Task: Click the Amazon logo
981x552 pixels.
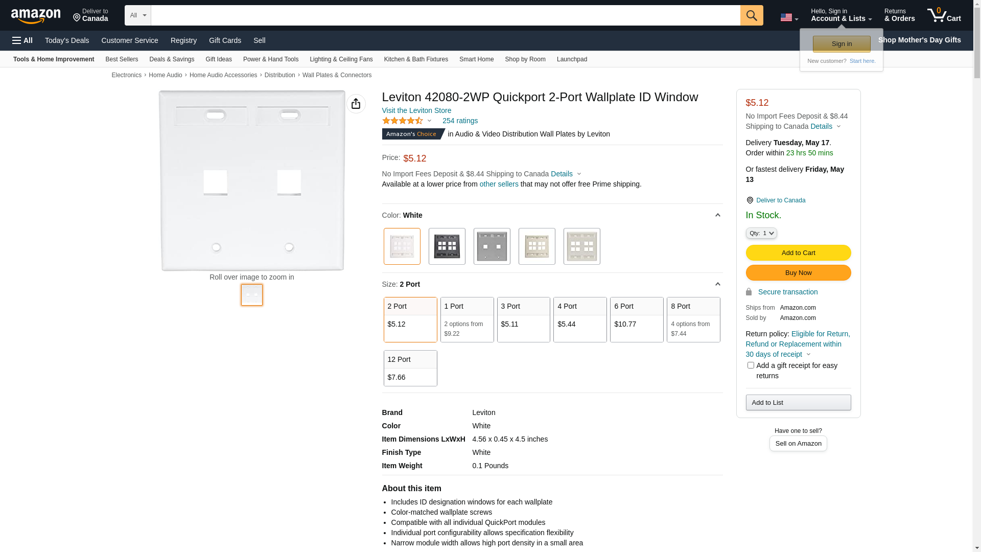Action: click(36, 16)
